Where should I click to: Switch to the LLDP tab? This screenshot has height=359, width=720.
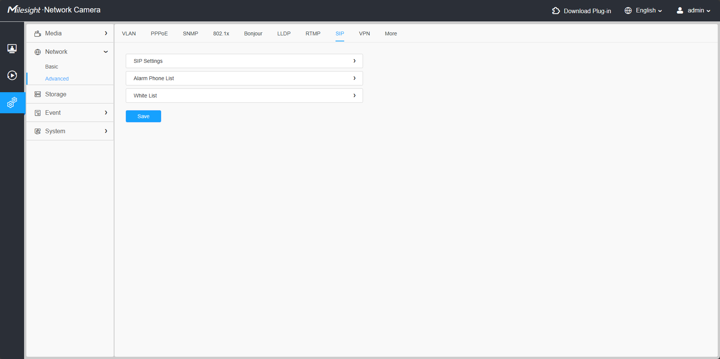point(284,33)
